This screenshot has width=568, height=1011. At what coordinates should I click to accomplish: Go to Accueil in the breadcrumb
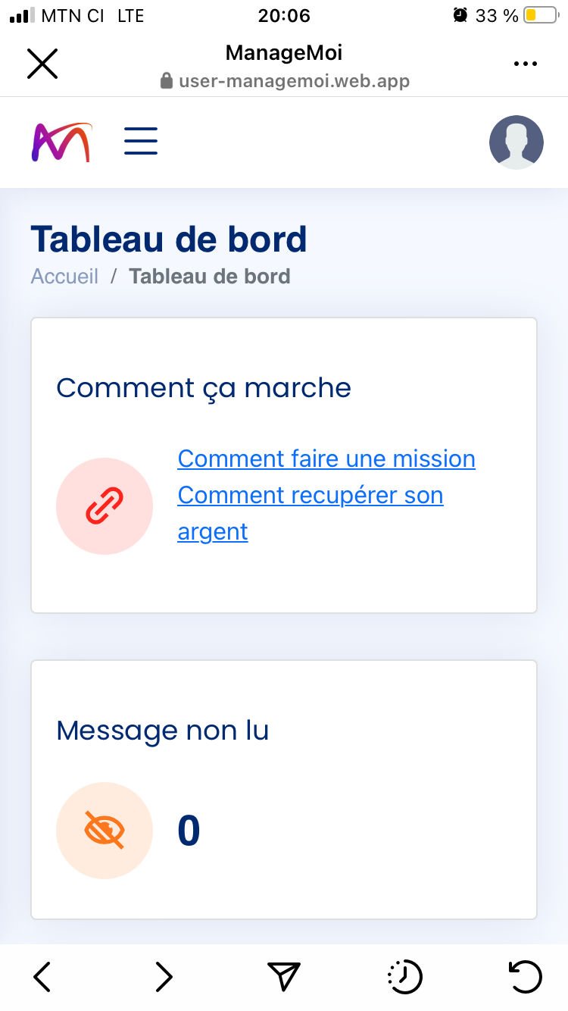click(x=64, y=276)
